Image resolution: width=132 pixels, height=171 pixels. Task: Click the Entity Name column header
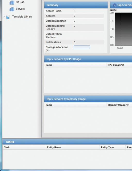(x=73, y=147)
